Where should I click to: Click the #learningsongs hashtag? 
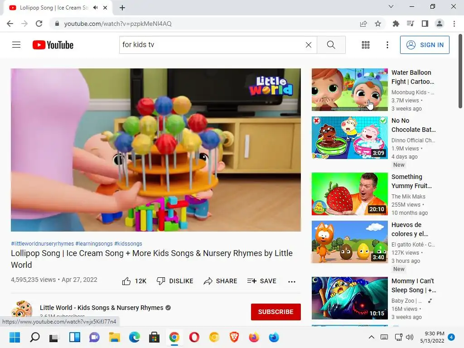94,243
